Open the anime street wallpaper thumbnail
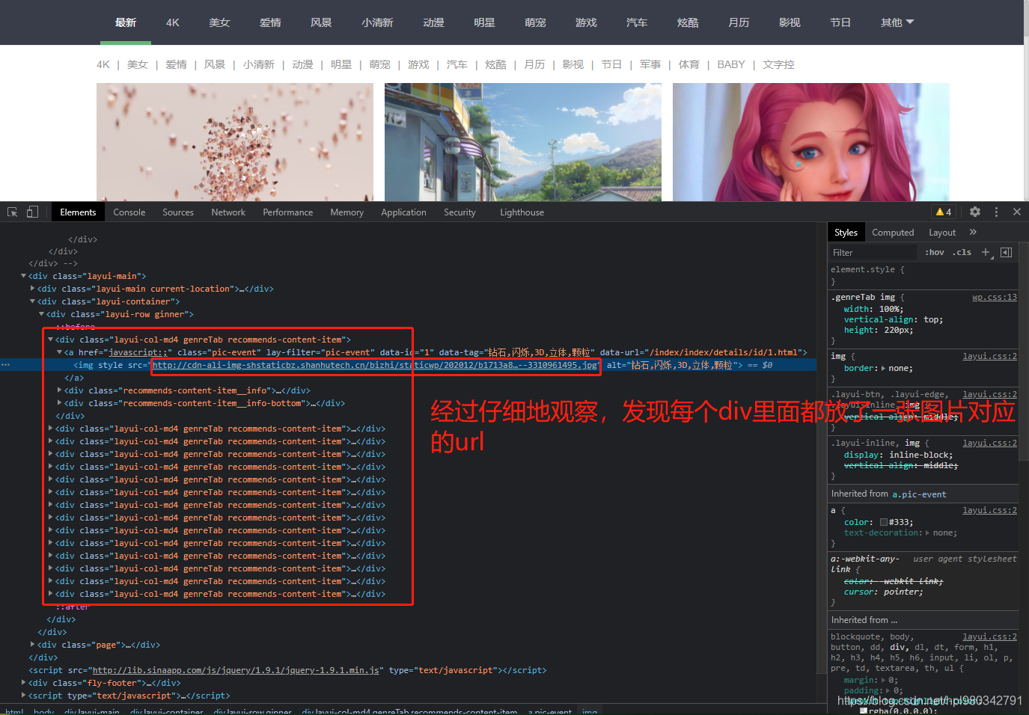 (523, 142)
